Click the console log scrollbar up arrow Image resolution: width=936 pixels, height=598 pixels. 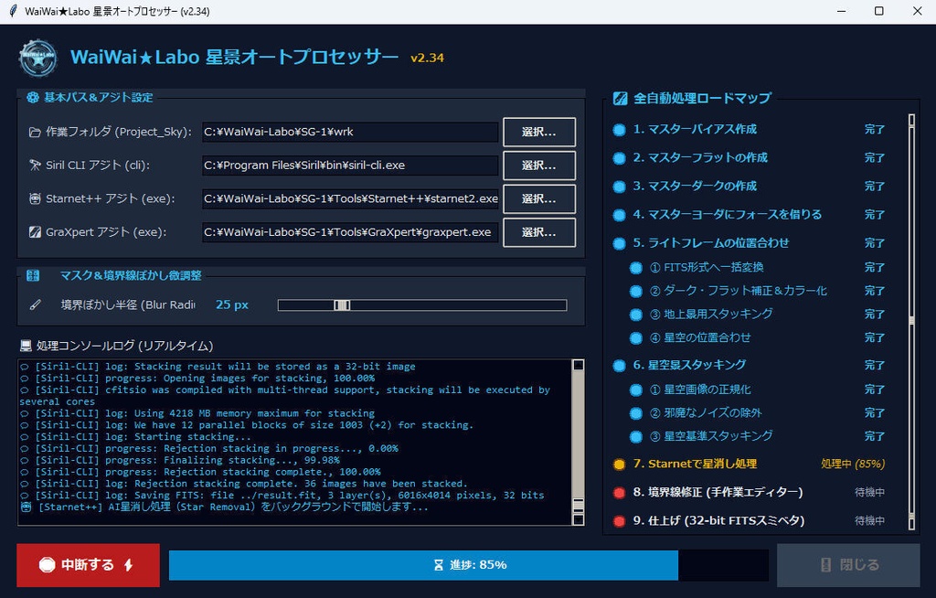(578, 365)
